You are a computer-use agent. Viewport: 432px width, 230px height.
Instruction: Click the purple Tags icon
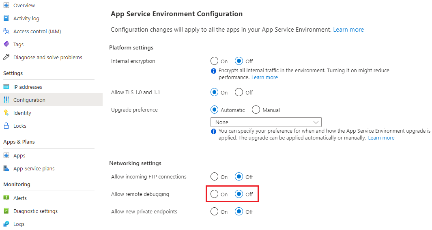click(6, 44)
